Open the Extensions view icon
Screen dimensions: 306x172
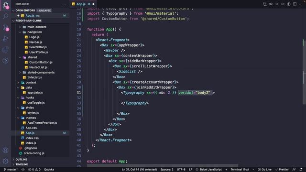click(x=5, y=50)
